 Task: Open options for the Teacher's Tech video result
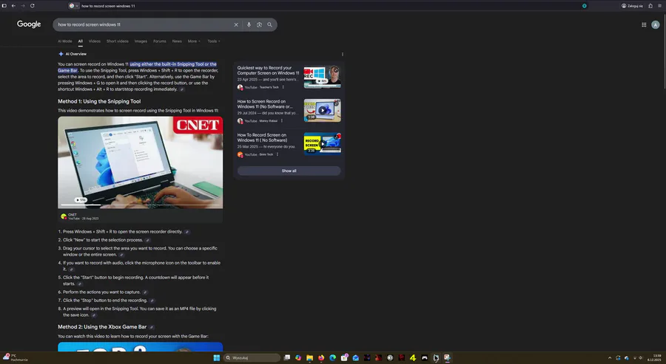pos(283,87)
